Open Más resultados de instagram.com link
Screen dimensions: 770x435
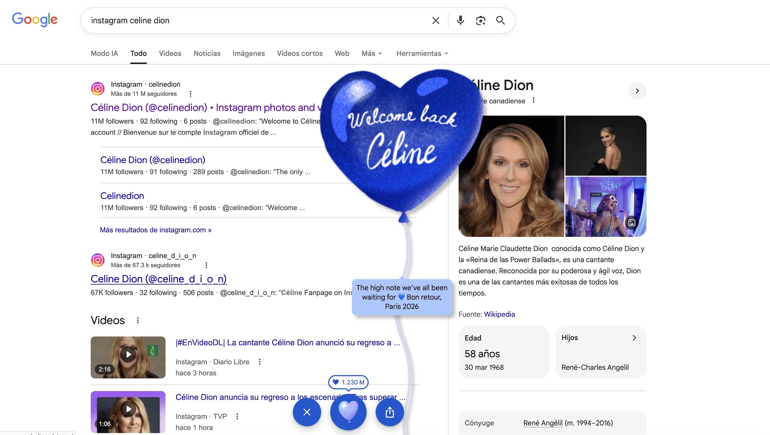[x=155, y=230]
